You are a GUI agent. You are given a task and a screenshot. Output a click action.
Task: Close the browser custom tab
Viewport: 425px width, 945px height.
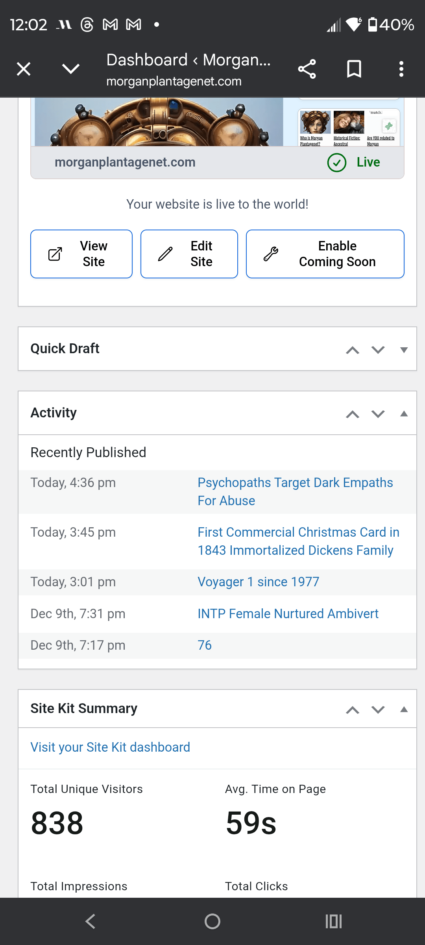[24, 69]
